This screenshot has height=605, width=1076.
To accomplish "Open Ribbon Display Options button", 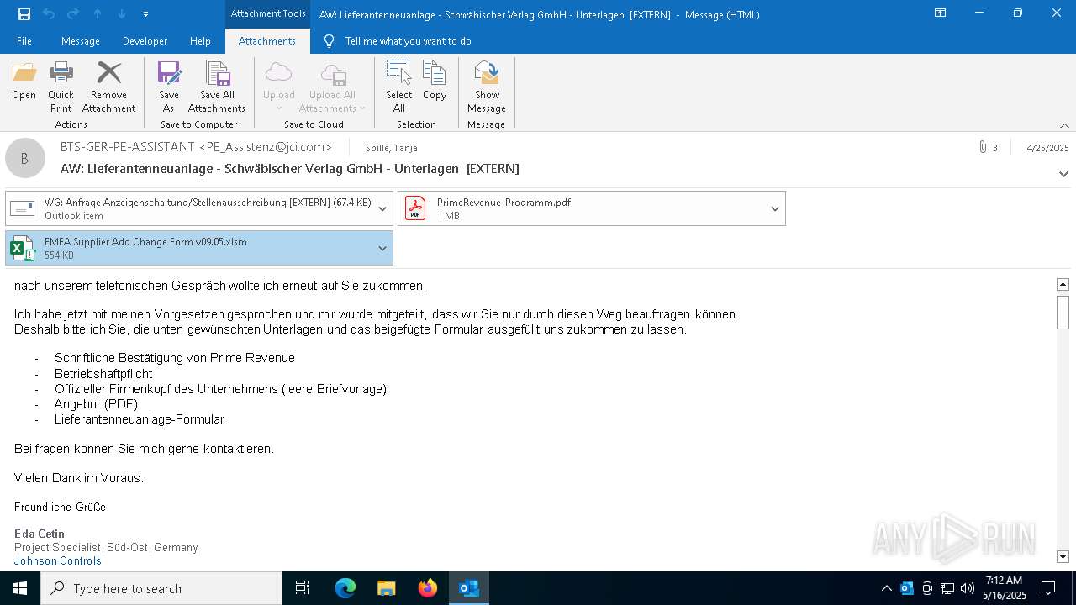I will click(941, 13).
